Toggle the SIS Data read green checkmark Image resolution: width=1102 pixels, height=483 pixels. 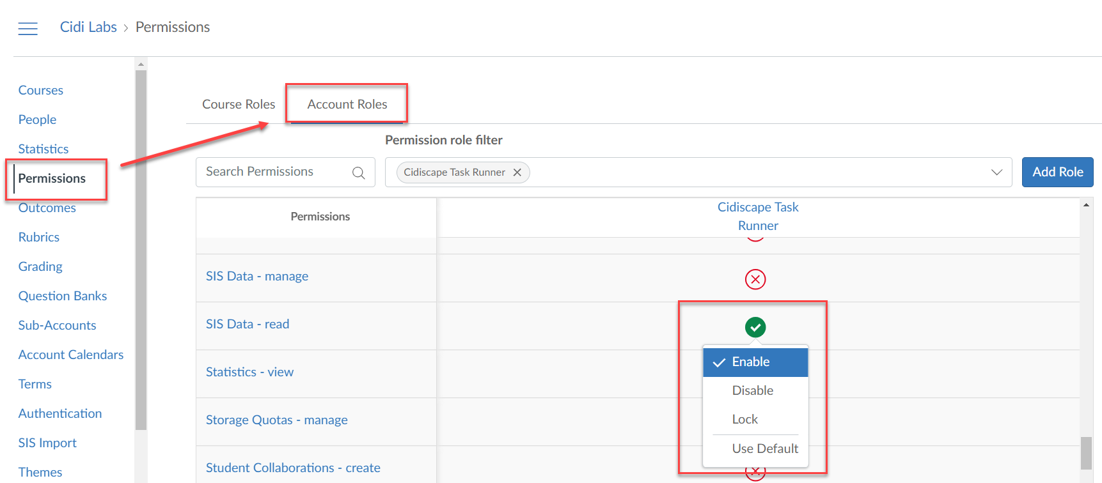[755, 327]
